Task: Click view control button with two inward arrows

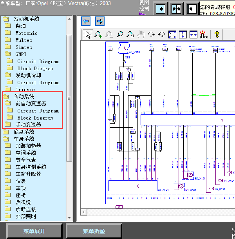Action: 176,9
